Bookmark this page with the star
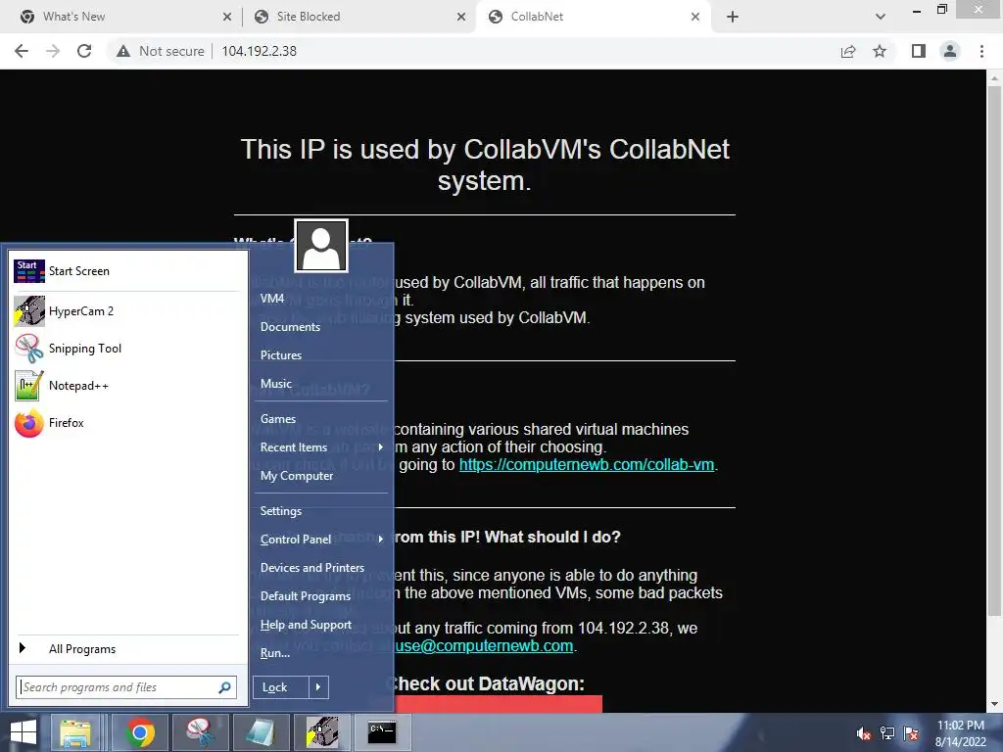The width and height of the screenshot is (1003, 752). (880, 51)
